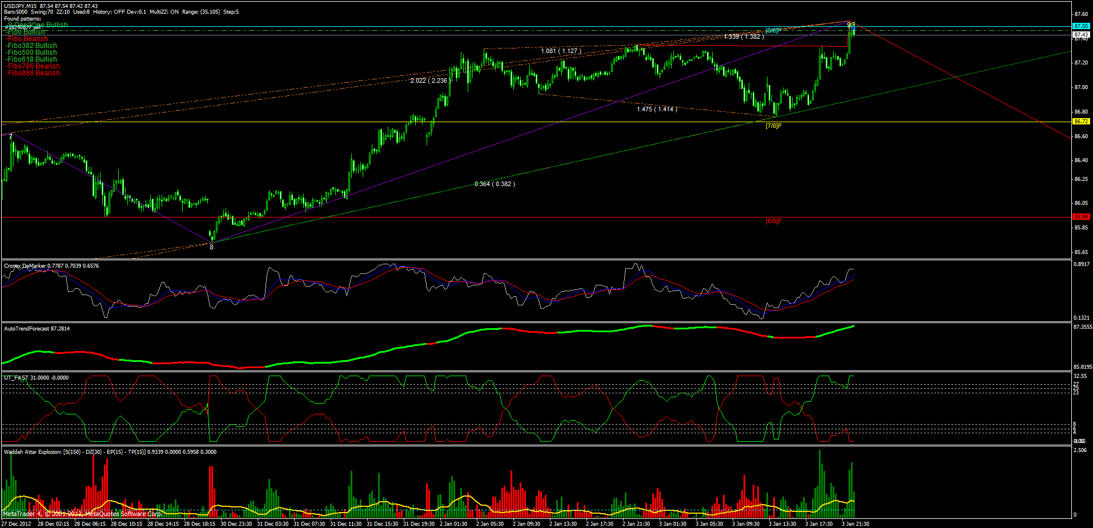1093x528 pixels.
Task: Click the '3 Jan 21:30' time axis label
Action: point(856,524)
